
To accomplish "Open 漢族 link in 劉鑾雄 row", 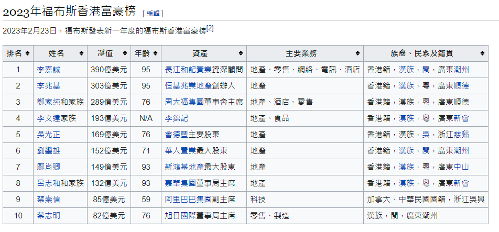I will [406, 151].
